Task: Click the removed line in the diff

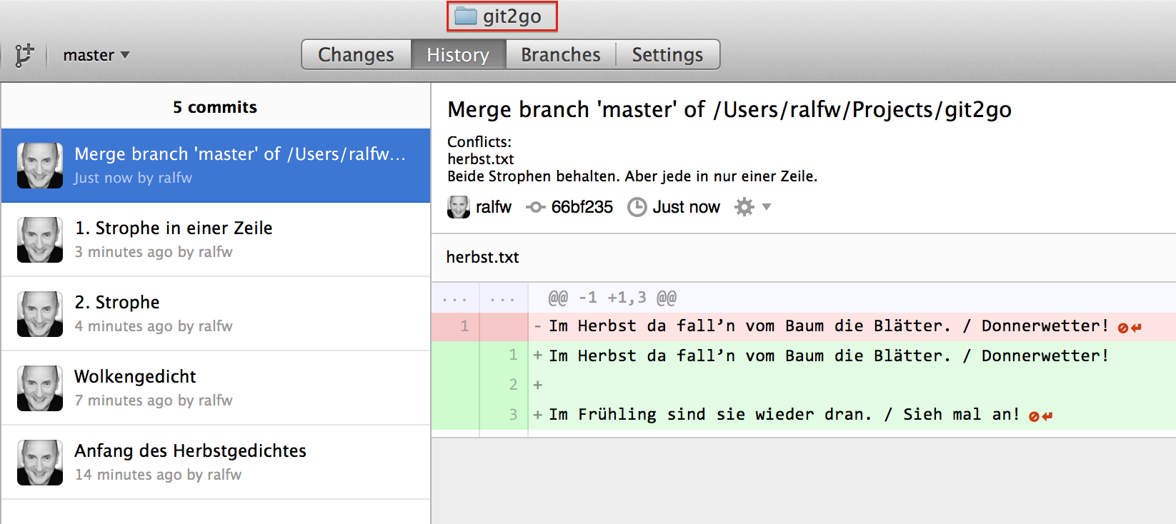Action: tap(804, 326)
